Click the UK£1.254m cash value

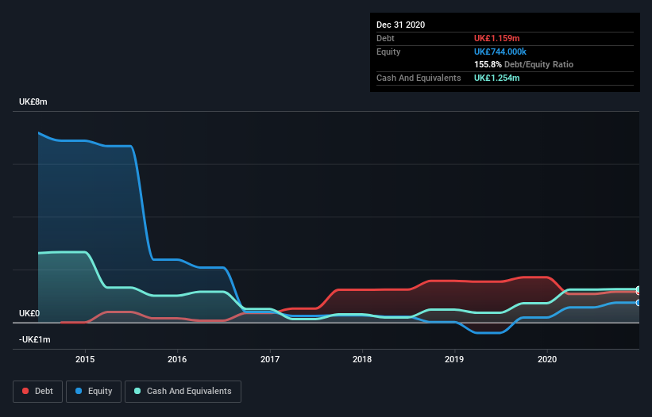pos(497,78)
